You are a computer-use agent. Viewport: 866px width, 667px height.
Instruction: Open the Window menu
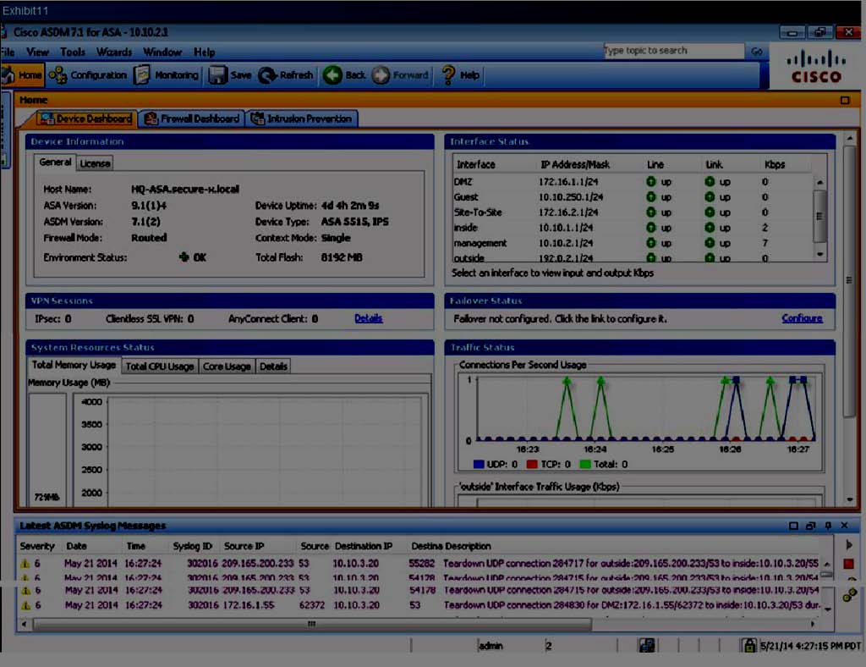tap(162, 52)
